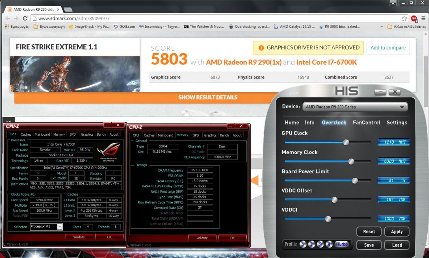Open the GOG.com bookmark
Screen dimensions: 429x258
click(x=124, y=26)
